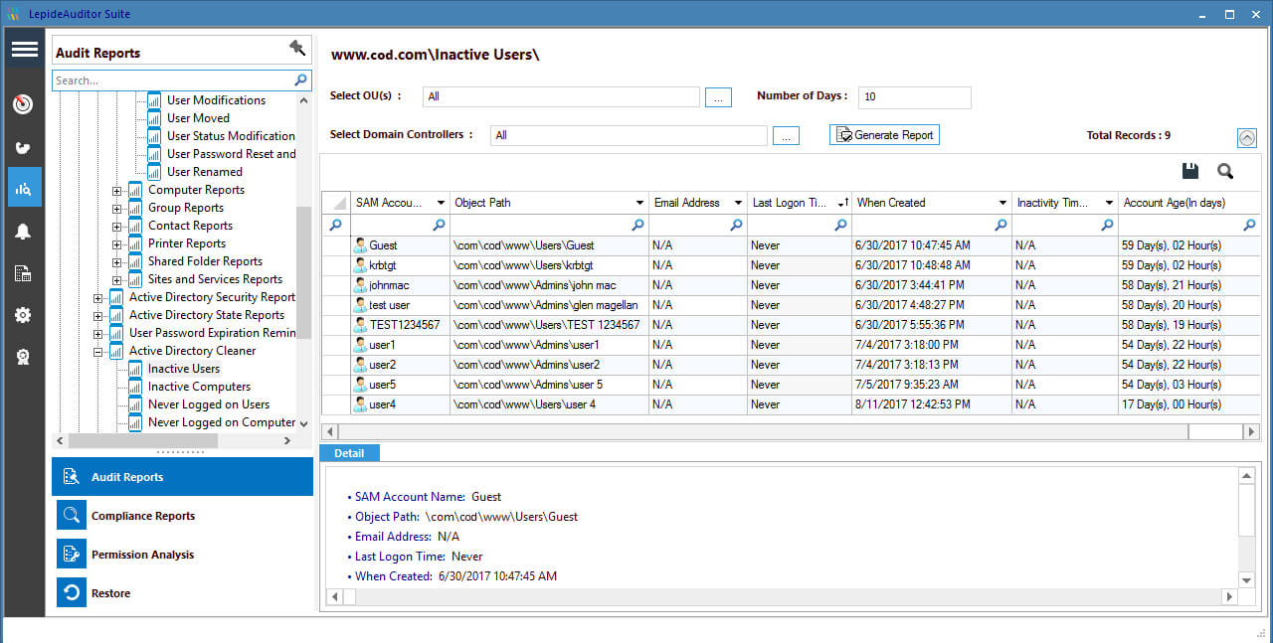The height and width of the screenshot is (643, 1273).
Task: Save the report with the floppy disk icon
Action: click(x=1189, y=170)
